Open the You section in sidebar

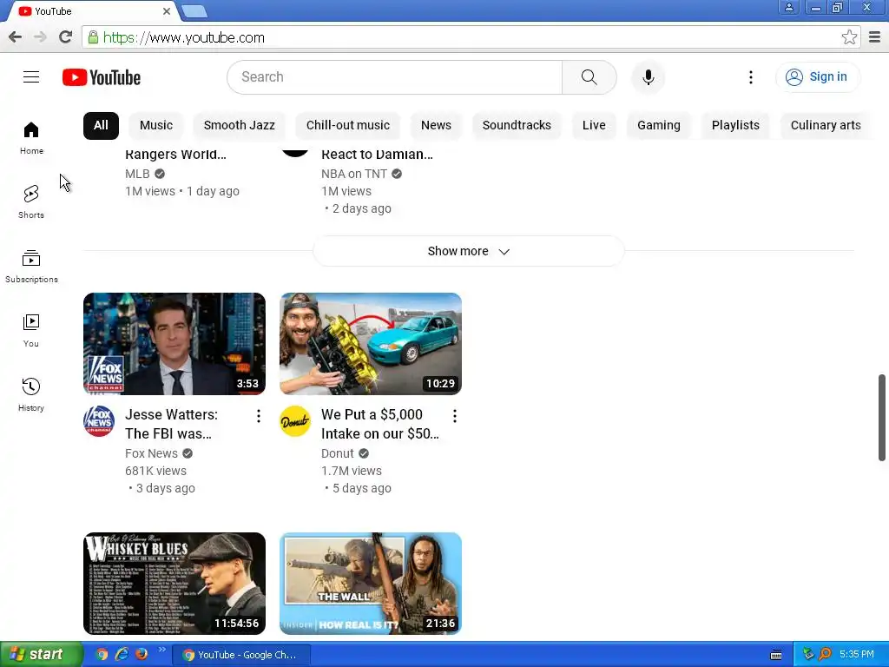[31, 330]
